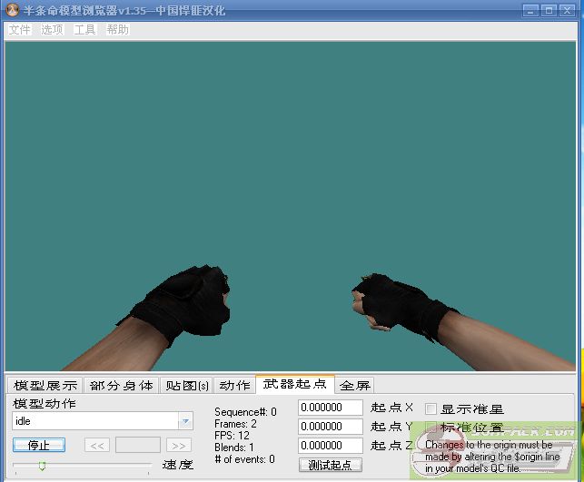Click the 起点 Z value field
The height and width of the screenshot is (482, 584).
331,445
